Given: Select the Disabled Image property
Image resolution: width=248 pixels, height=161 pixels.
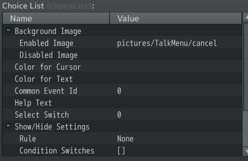Looking at the screenshot, I should click(48, 55).
